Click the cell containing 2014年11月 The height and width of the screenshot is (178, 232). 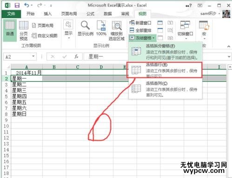click(27, 73)
